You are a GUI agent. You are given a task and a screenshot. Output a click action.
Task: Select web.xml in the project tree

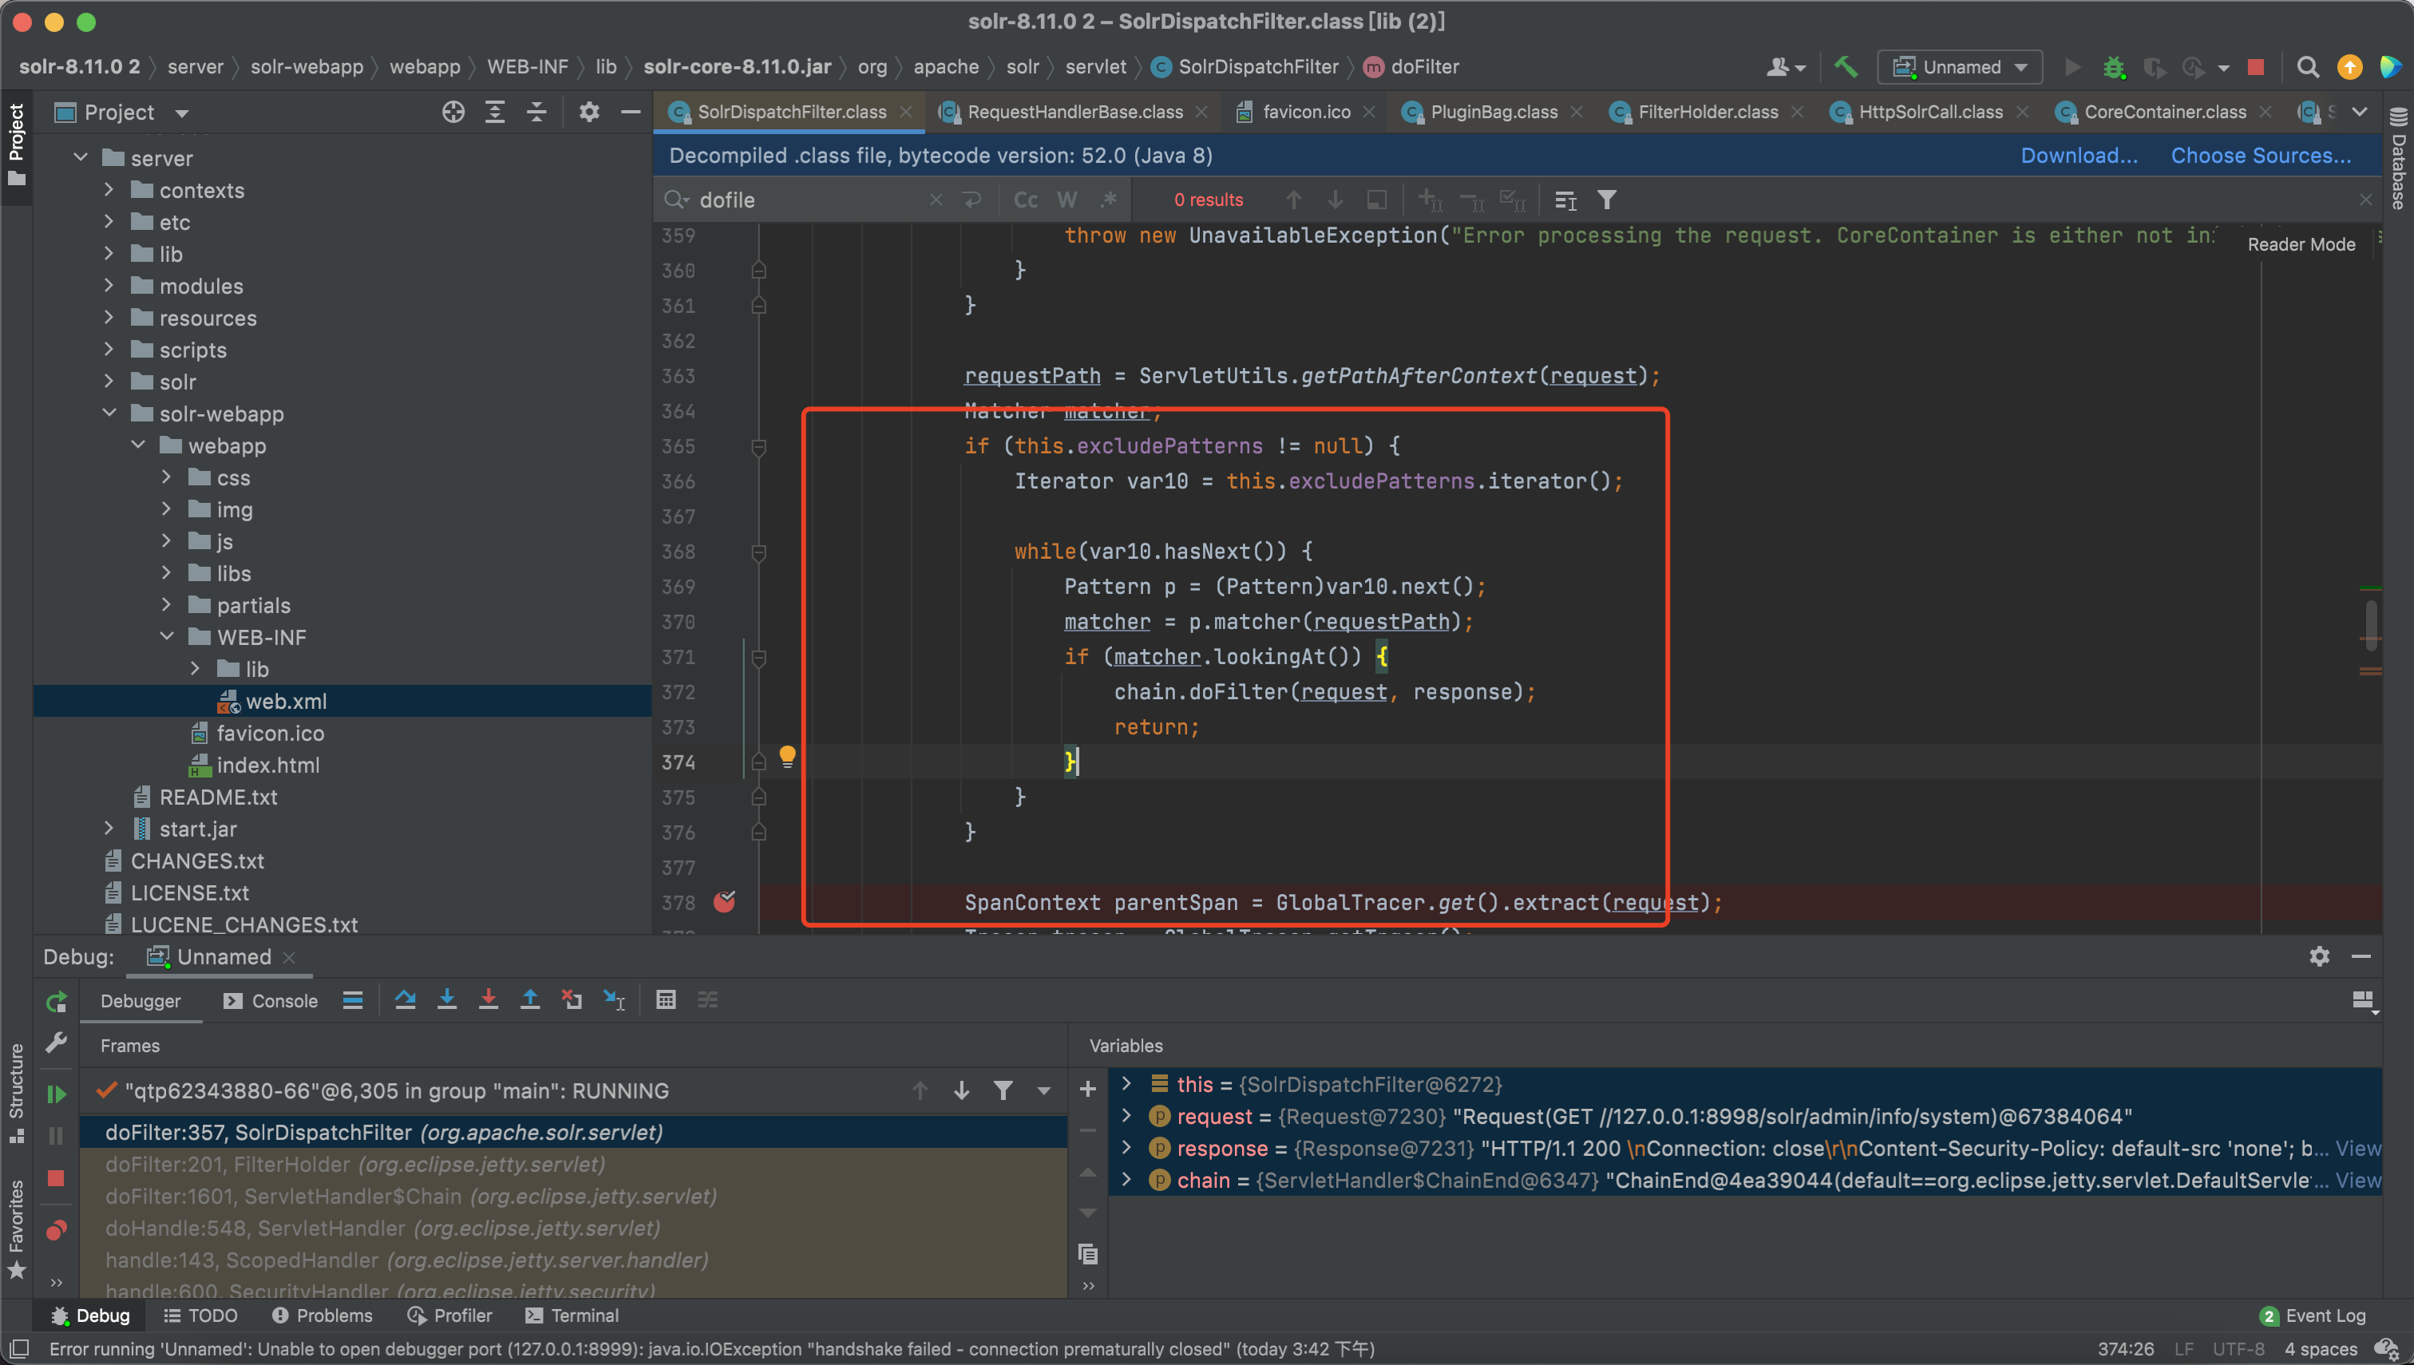click(342, 700)
